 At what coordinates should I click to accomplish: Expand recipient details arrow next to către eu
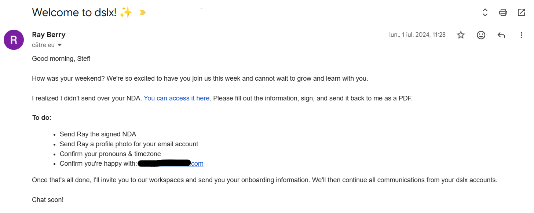[x=59, y=45]
